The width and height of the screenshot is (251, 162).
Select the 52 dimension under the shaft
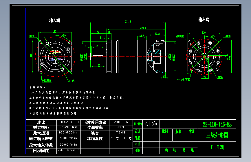[99, 65]
